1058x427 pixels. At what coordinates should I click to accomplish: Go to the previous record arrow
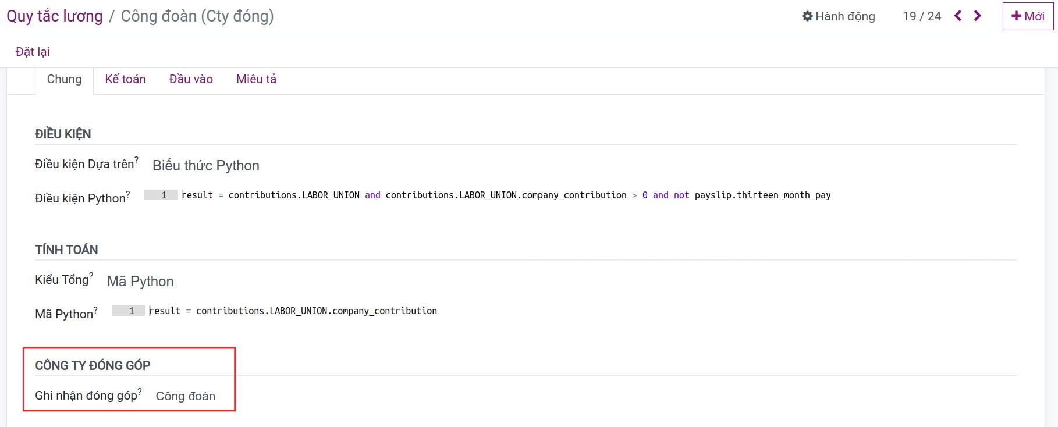[958, 16]
